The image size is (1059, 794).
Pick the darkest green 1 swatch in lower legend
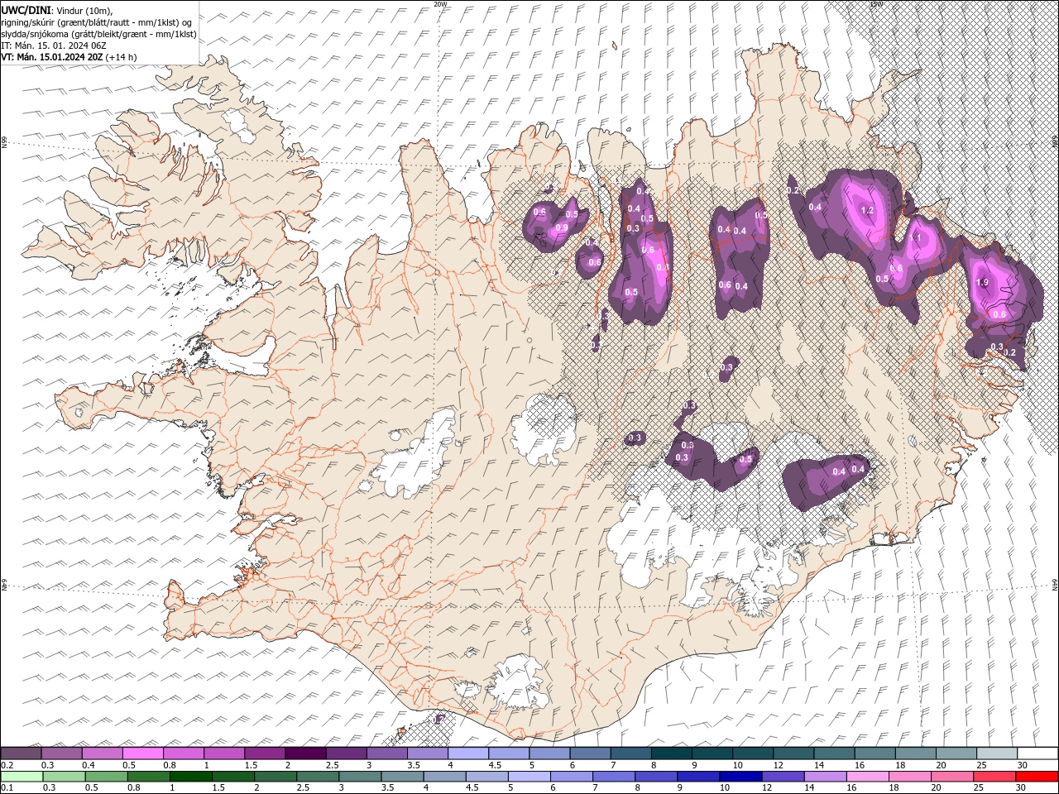[190, 777]
